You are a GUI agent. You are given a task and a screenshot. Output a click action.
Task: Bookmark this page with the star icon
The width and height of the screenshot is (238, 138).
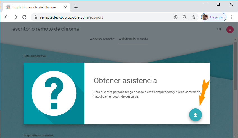pos(193,17)
